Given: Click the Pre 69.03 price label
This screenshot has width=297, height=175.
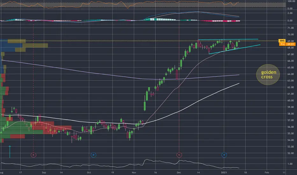Looking at the screenshot, I should 287,44.
